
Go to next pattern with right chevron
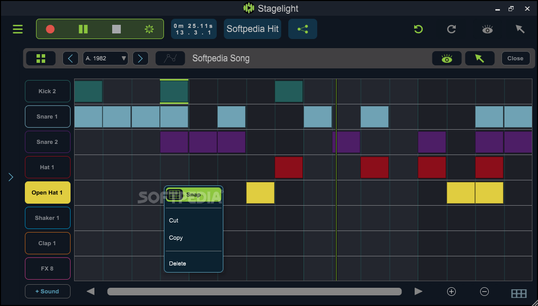click(140, 58)
